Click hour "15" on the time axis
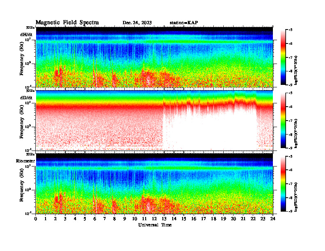The image size is (325, 251). (184, 219)
